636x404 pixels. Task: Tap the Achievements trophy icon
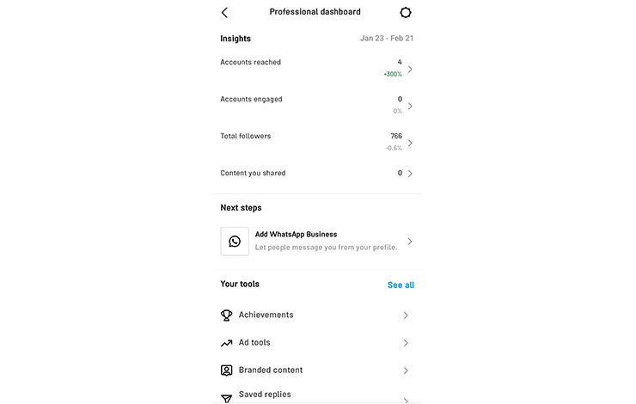[227, 315]
